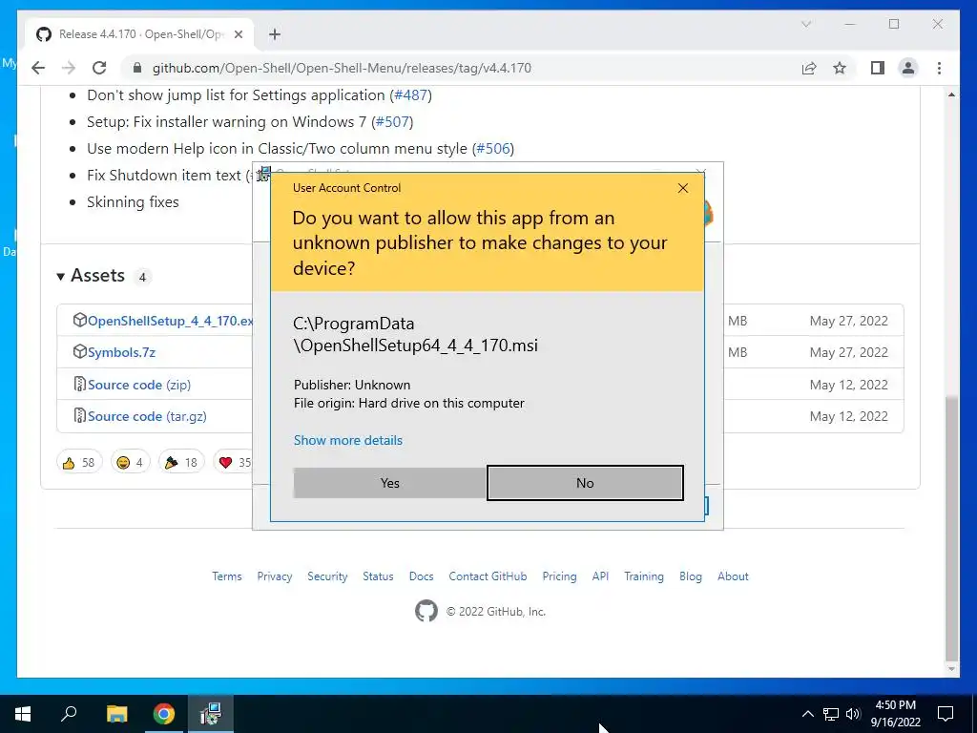Switch to Chrome on taskbar

pos(164,714)
